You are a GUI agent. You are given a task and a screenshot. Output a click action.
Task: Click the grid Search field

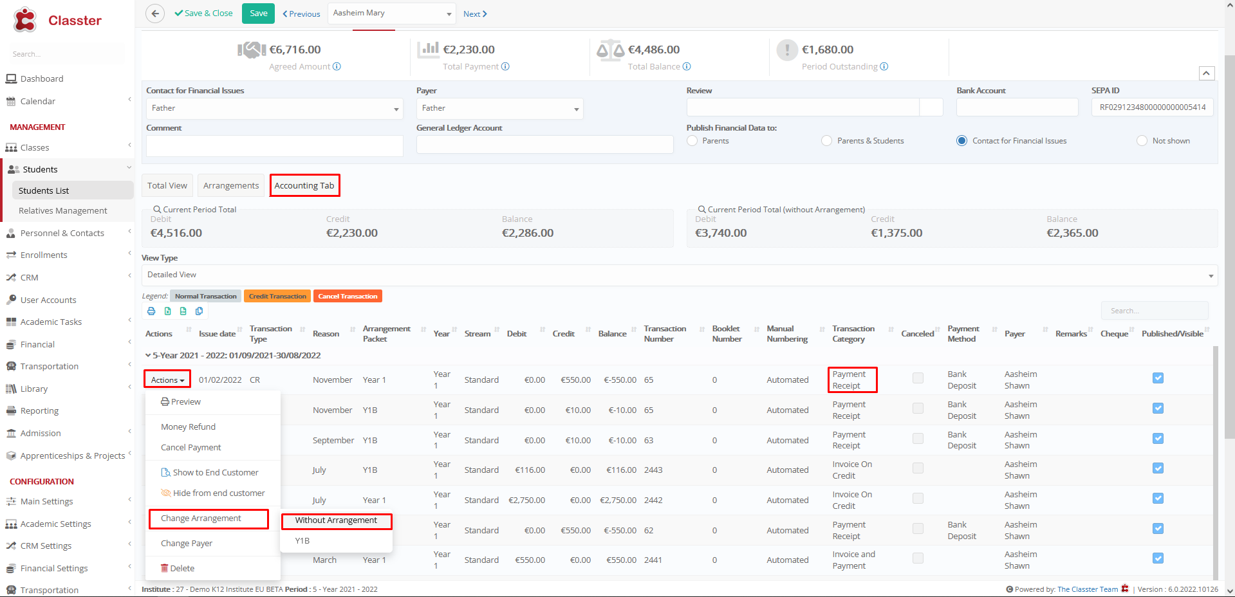point(1155,311)
